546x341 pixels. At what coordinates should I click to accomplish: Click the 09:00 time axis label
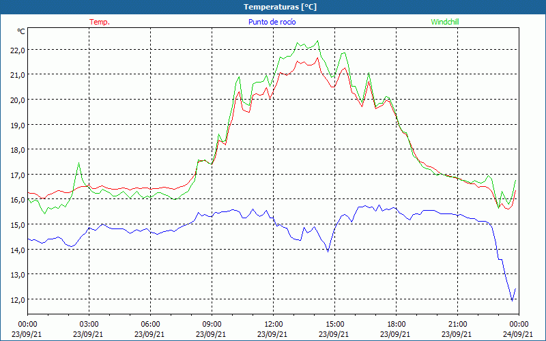[x=212, y=325]
